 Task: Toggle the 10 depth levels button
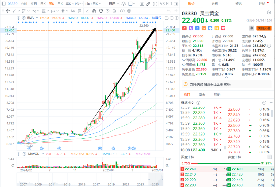[x=270, y=157]
